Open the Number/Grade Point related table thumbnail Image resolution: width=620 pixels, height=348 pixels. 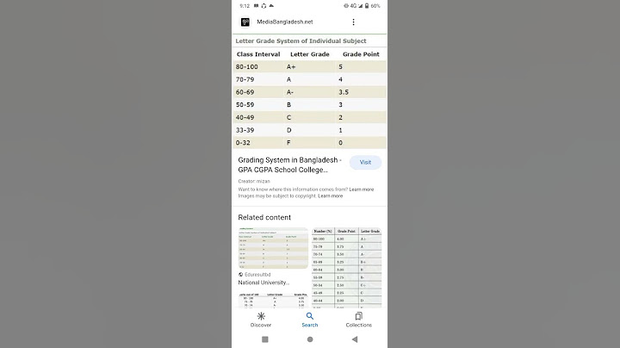(x=347, y=268)
